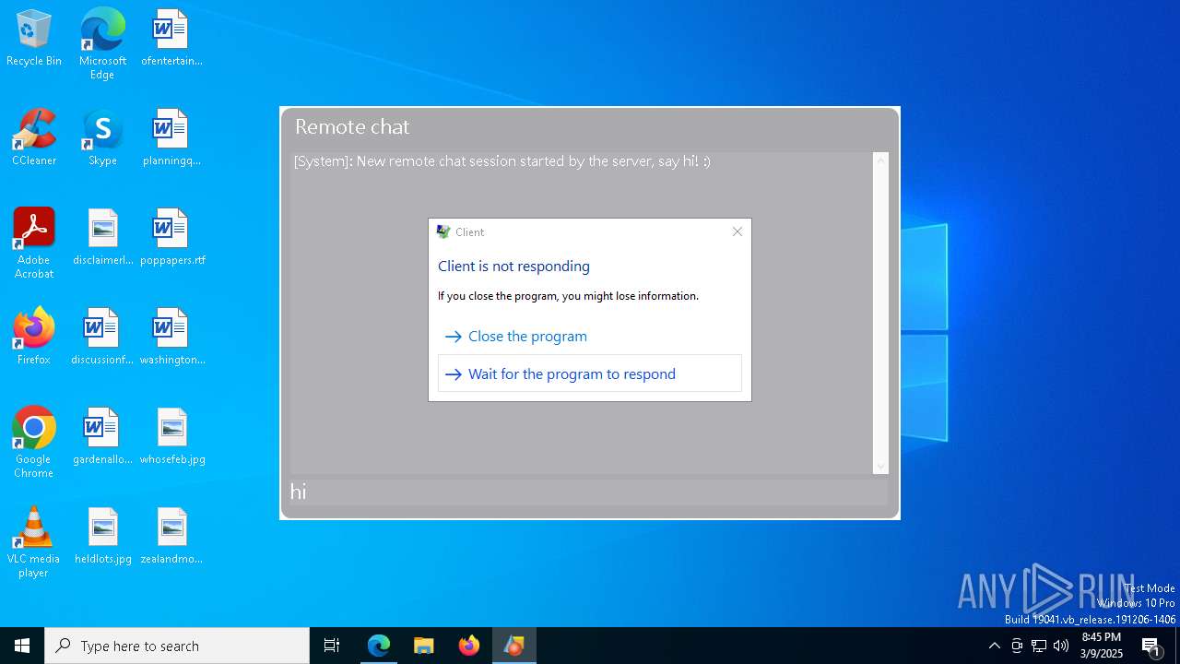1180x664 pixels.
Task: Select the washington... Word document
Action: [171, 338]
